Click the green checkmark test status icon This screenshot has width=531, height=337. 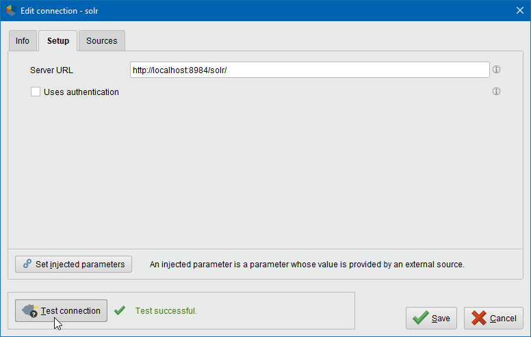point(120,310)
